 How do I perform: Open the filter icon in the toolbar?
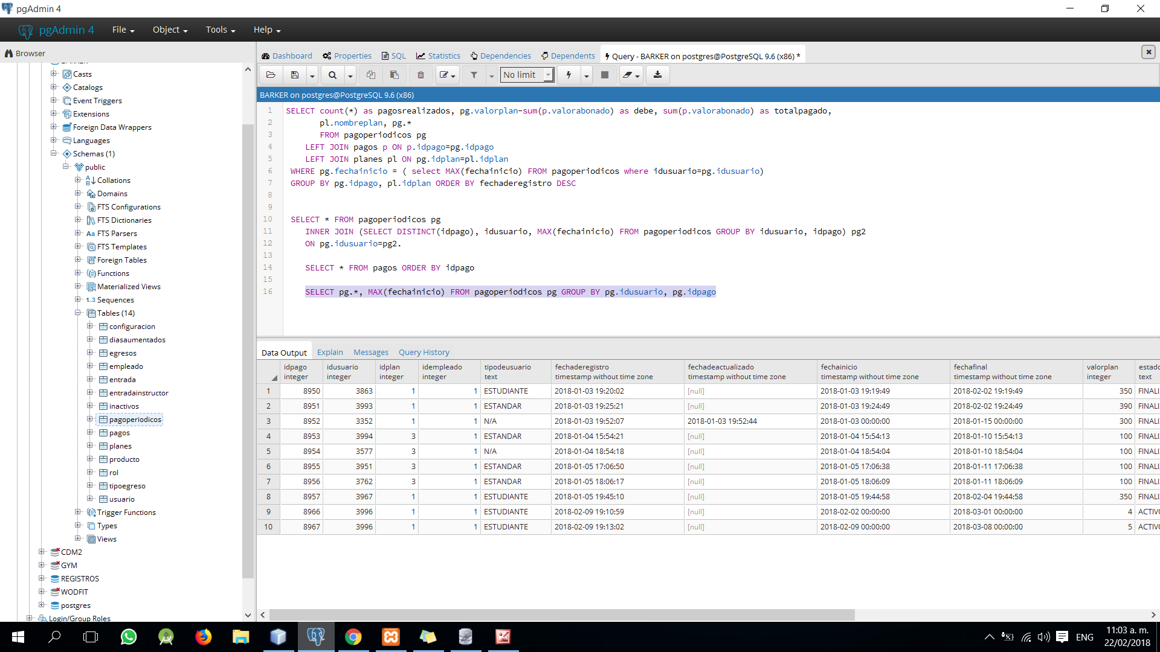475,75
